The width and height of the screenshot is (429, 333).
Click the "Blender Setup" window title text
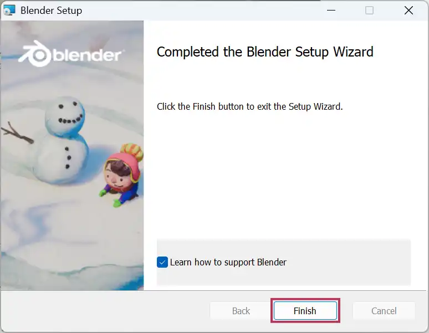51,11
